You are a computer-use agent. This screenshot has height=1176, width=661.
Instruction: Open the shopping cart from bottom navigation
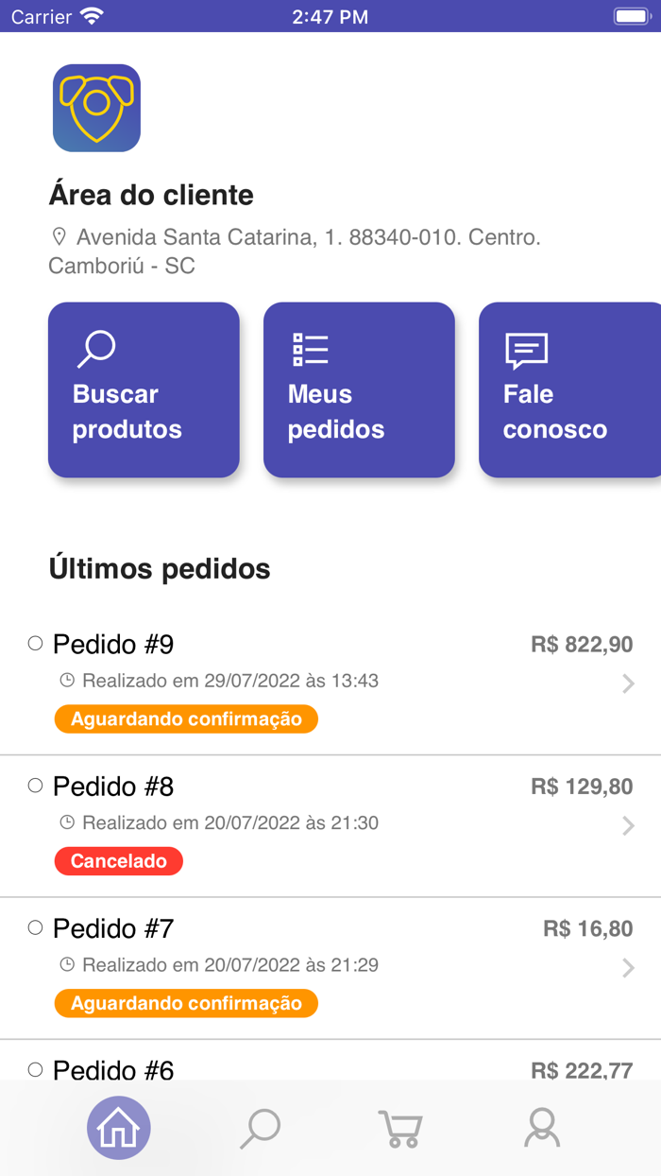coord(400,1127)
